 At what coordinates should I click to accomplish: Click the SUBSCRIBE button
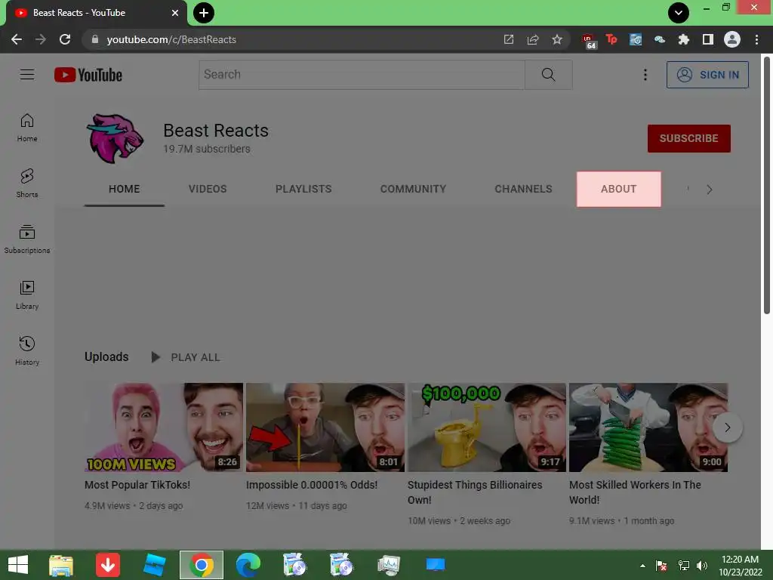pos(688,139)
